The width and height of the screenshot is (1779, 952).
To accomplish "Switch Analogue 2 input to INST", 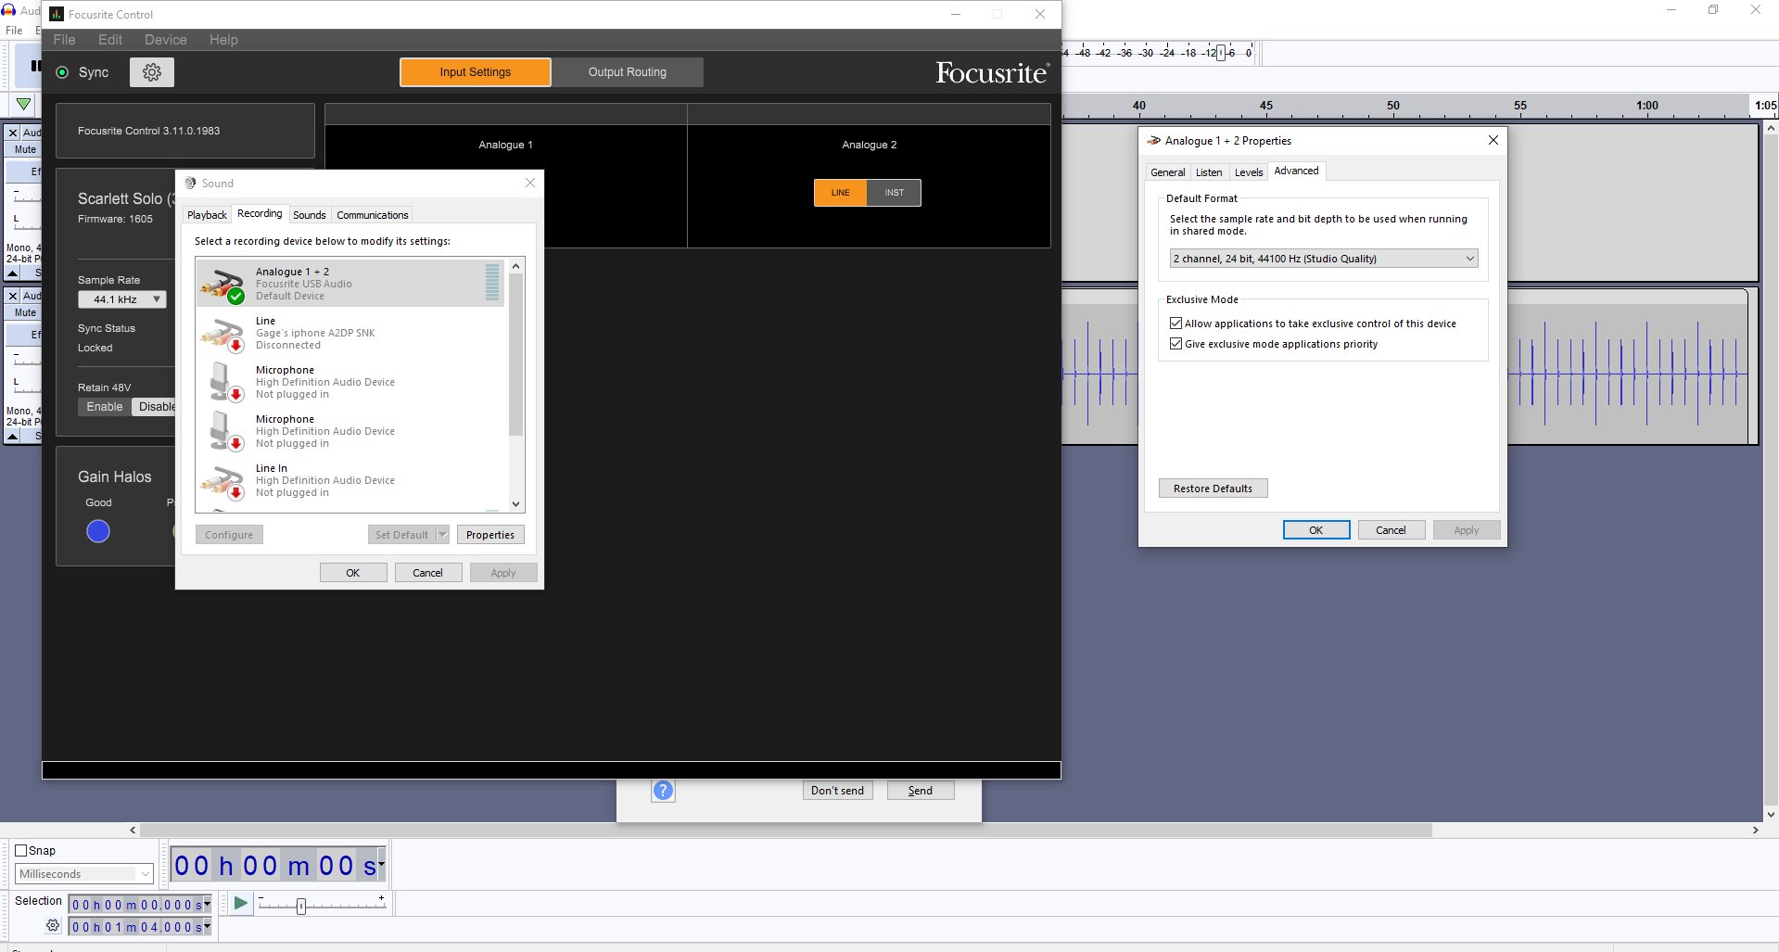I will click(x=894, y=193).
